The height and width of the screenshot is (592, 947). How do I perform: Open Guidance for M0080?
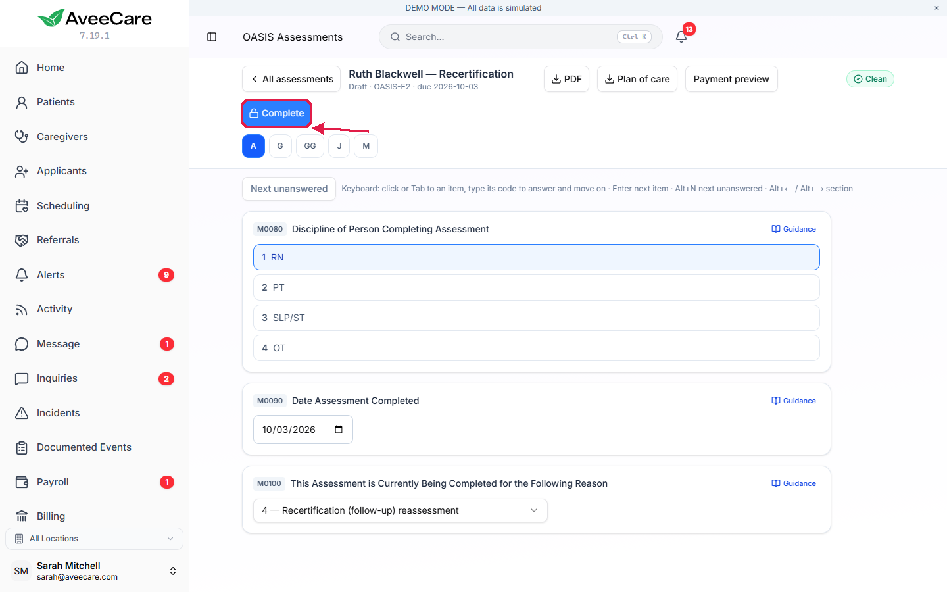click(x=794, y=229)
